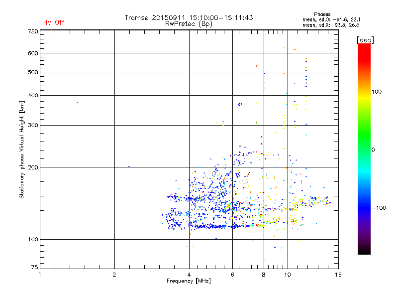Select the Tromsø 20150911 title text

(189, 17)
